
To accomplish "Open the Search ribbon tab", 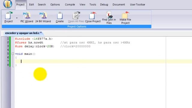I will point(42,5).
